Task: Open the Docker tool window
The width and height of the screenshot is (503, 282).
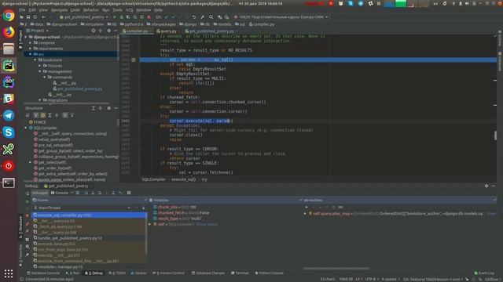Action: [x=138, y=273]
